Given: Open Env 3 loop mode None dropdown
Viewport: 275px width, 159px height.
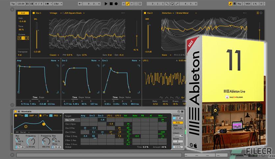Looking at the screenshot, I should pyautogui.click(x=136, y=60).
